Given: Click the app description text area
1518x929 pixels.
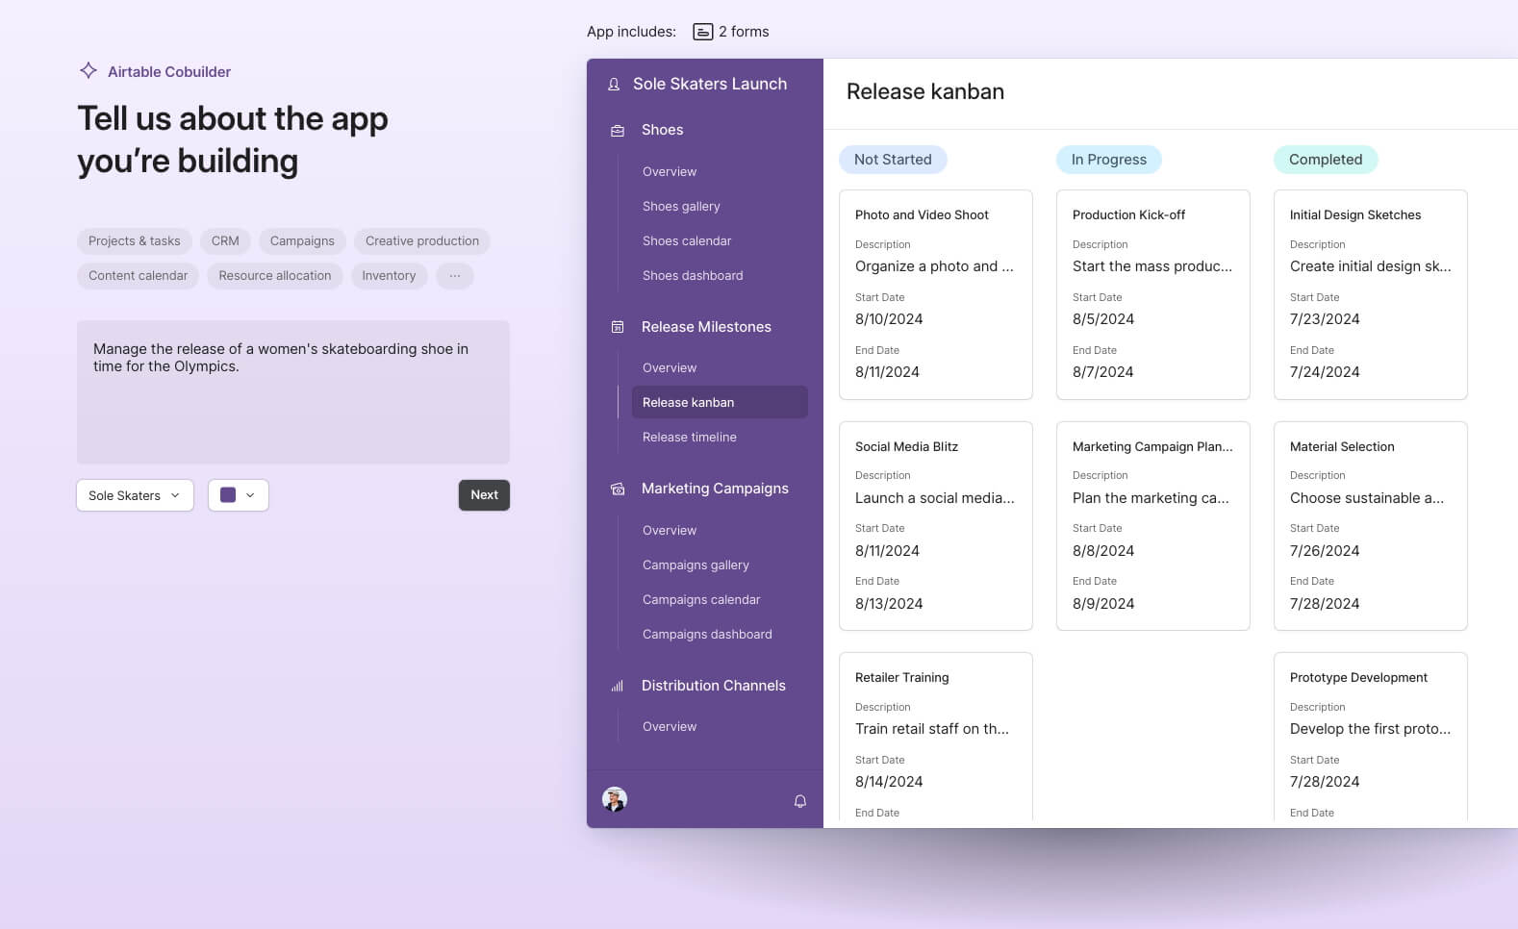Looking at the screenshot, I should [293, 392].
